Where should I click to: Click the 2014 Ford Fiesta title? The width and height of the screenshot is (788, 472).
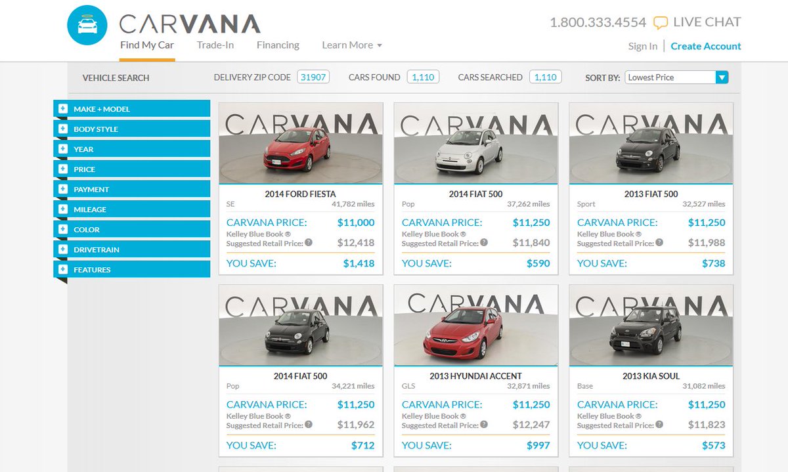(x=301, y=194)
